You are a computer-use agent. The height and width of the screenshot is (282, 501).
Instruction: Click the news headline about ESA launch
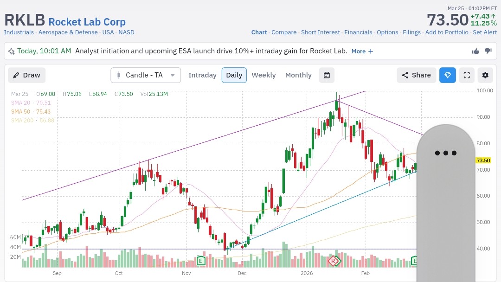tap(211, 51)
